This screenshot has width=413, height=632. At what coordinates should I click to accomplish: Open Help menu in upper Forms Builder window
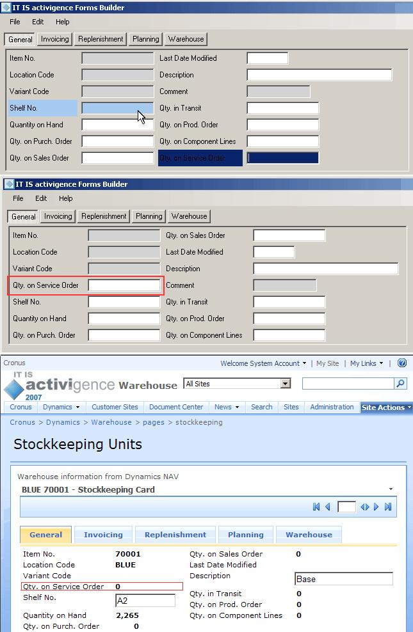pos(63,22)
